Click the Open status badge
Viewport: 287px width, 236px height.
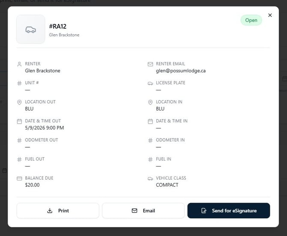click(251, 20)
